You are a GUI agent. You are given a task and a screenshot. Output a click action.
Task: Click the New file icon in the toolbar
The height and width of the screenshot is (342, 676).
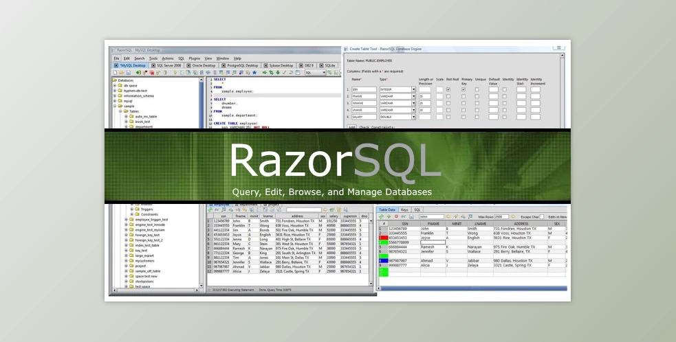pos(115,73)
